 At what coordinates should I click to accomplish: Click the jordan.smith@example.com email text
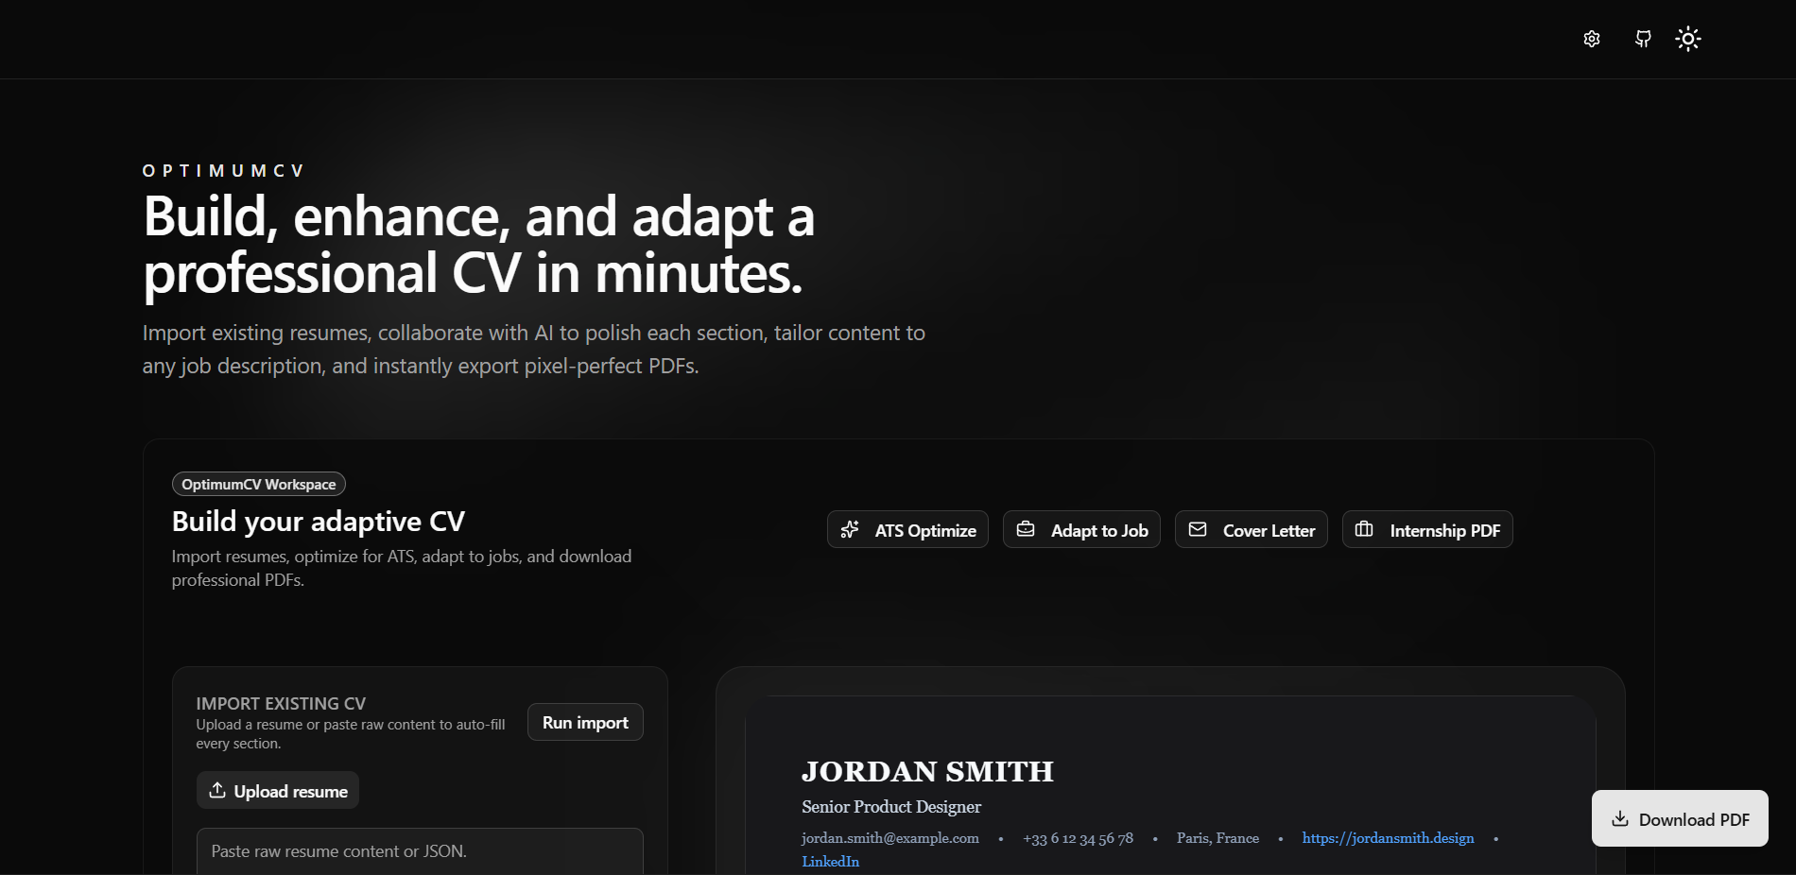(x=889, y=838)
